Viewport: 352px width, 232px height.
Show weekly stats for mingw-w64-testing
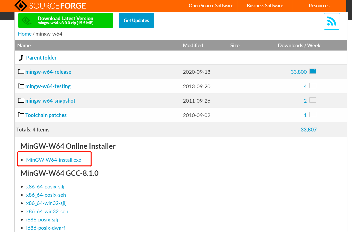click(x=313, y=86)
